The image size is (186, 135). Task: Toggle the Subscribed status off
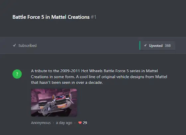click(x=25, y=45)
